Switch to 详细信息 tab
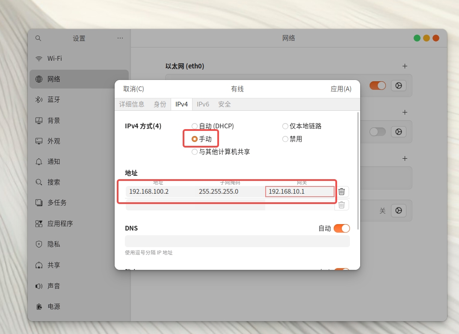Image resolution: width=459 pixels, height=334 pixels. click(x=132, y=104)
